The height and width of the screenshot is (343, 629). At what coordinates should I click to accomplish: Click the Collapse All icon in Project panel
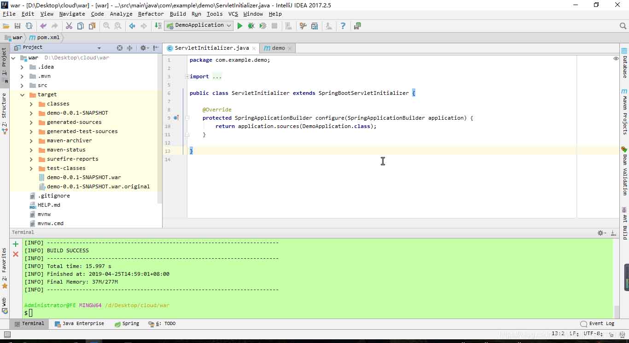(130, 48)
